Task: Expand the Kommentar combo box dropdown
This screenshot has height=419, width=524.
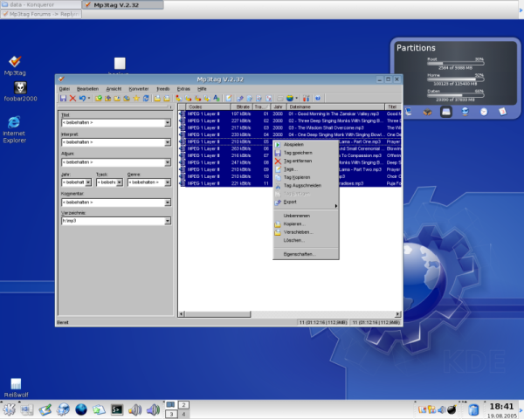Action: pyautogui.click(x=168, y=203)
